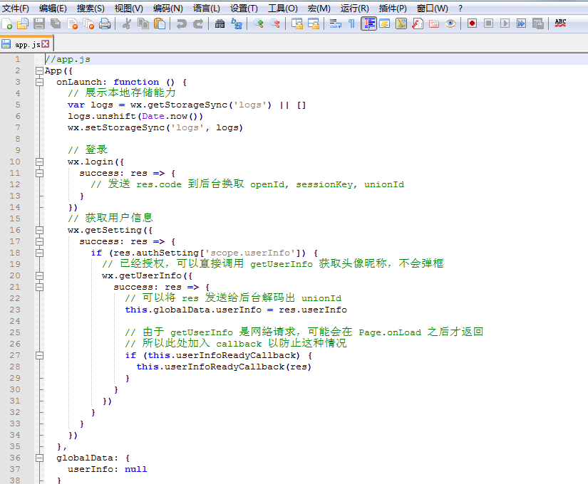
Task: Toggle word wrap toolbar button
Action: click(x=335, y=23)
